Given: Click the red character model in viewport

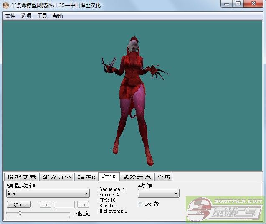Looking at the screenshot, I should (x=133, y=100).
